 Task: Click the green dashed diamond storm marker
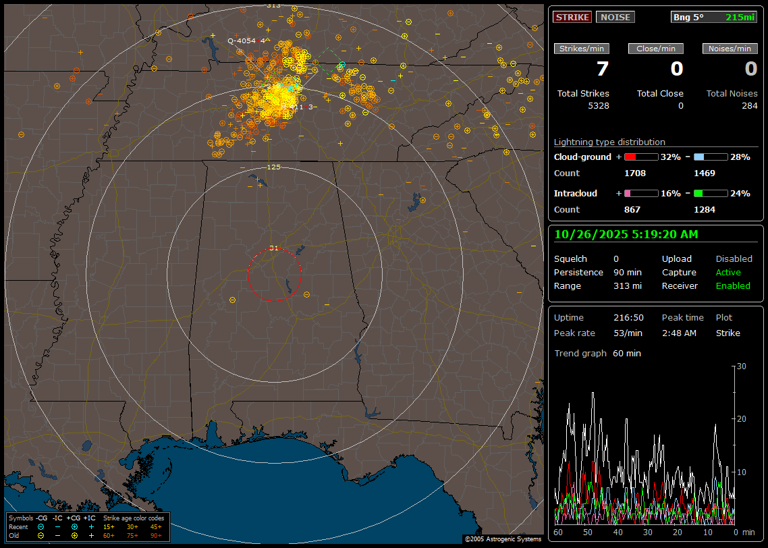(329, 61)
